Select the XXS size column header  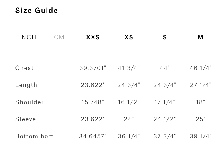[93, 37]
